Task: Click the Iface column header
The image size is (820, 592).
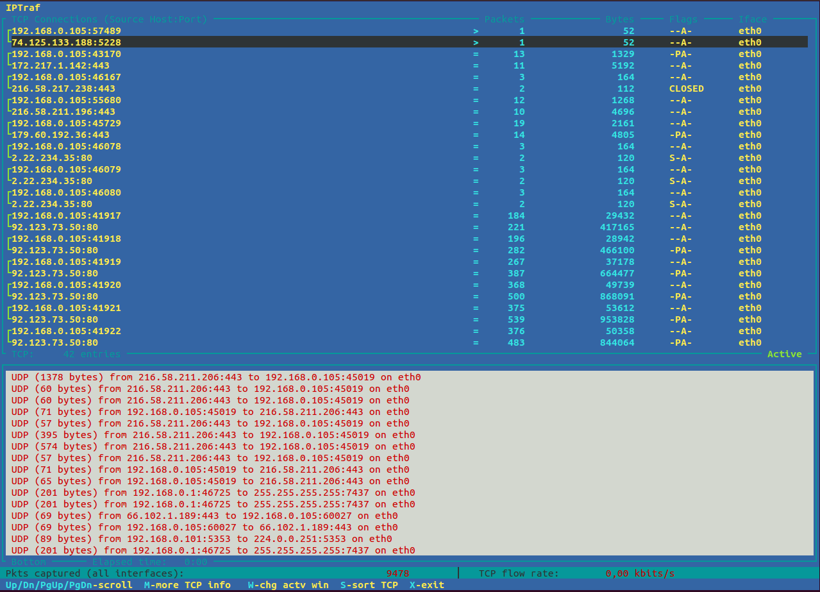Action: [x=752, y=19]
